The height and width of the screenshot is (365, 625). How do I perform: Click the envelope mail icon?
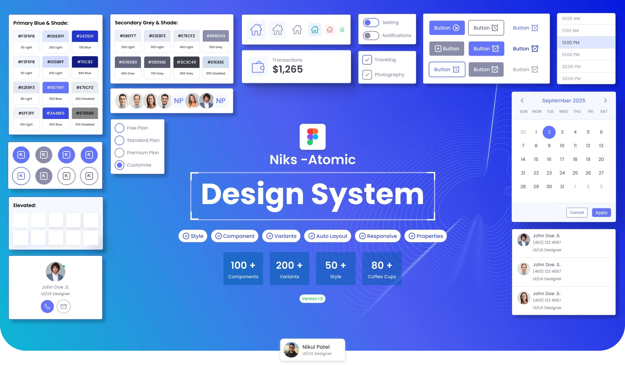[63, 306]
